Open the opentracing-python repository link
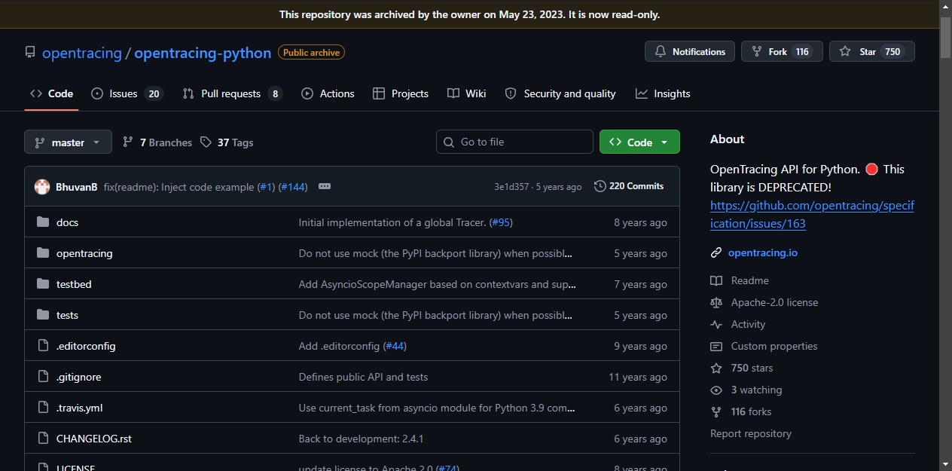Viewport: 952px width, 471px height. click(203, 53)
